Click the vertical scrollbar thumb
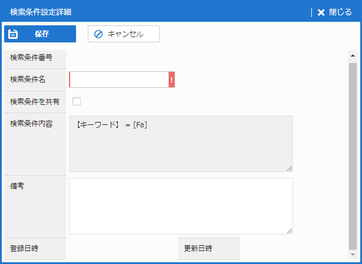 [353, 156]
